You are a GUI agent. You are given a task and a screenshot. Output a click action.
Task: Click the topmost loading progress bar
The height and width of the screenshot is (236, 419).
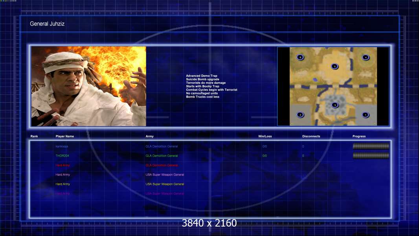[x=371, y=146]
